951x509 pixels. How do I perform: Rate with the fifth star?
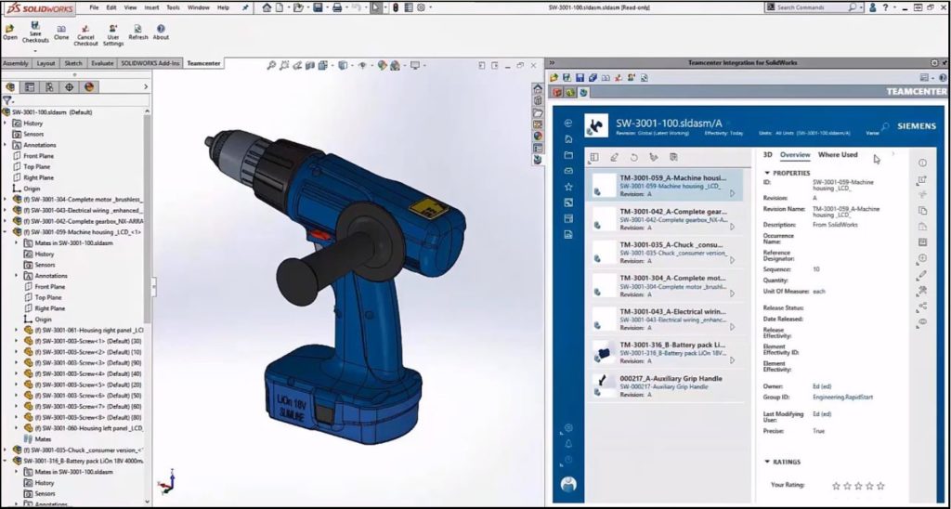coord(880,486)
